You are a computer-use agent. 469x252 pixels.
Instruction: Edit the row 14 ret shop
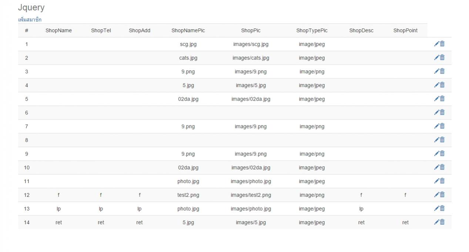(436, 222)
